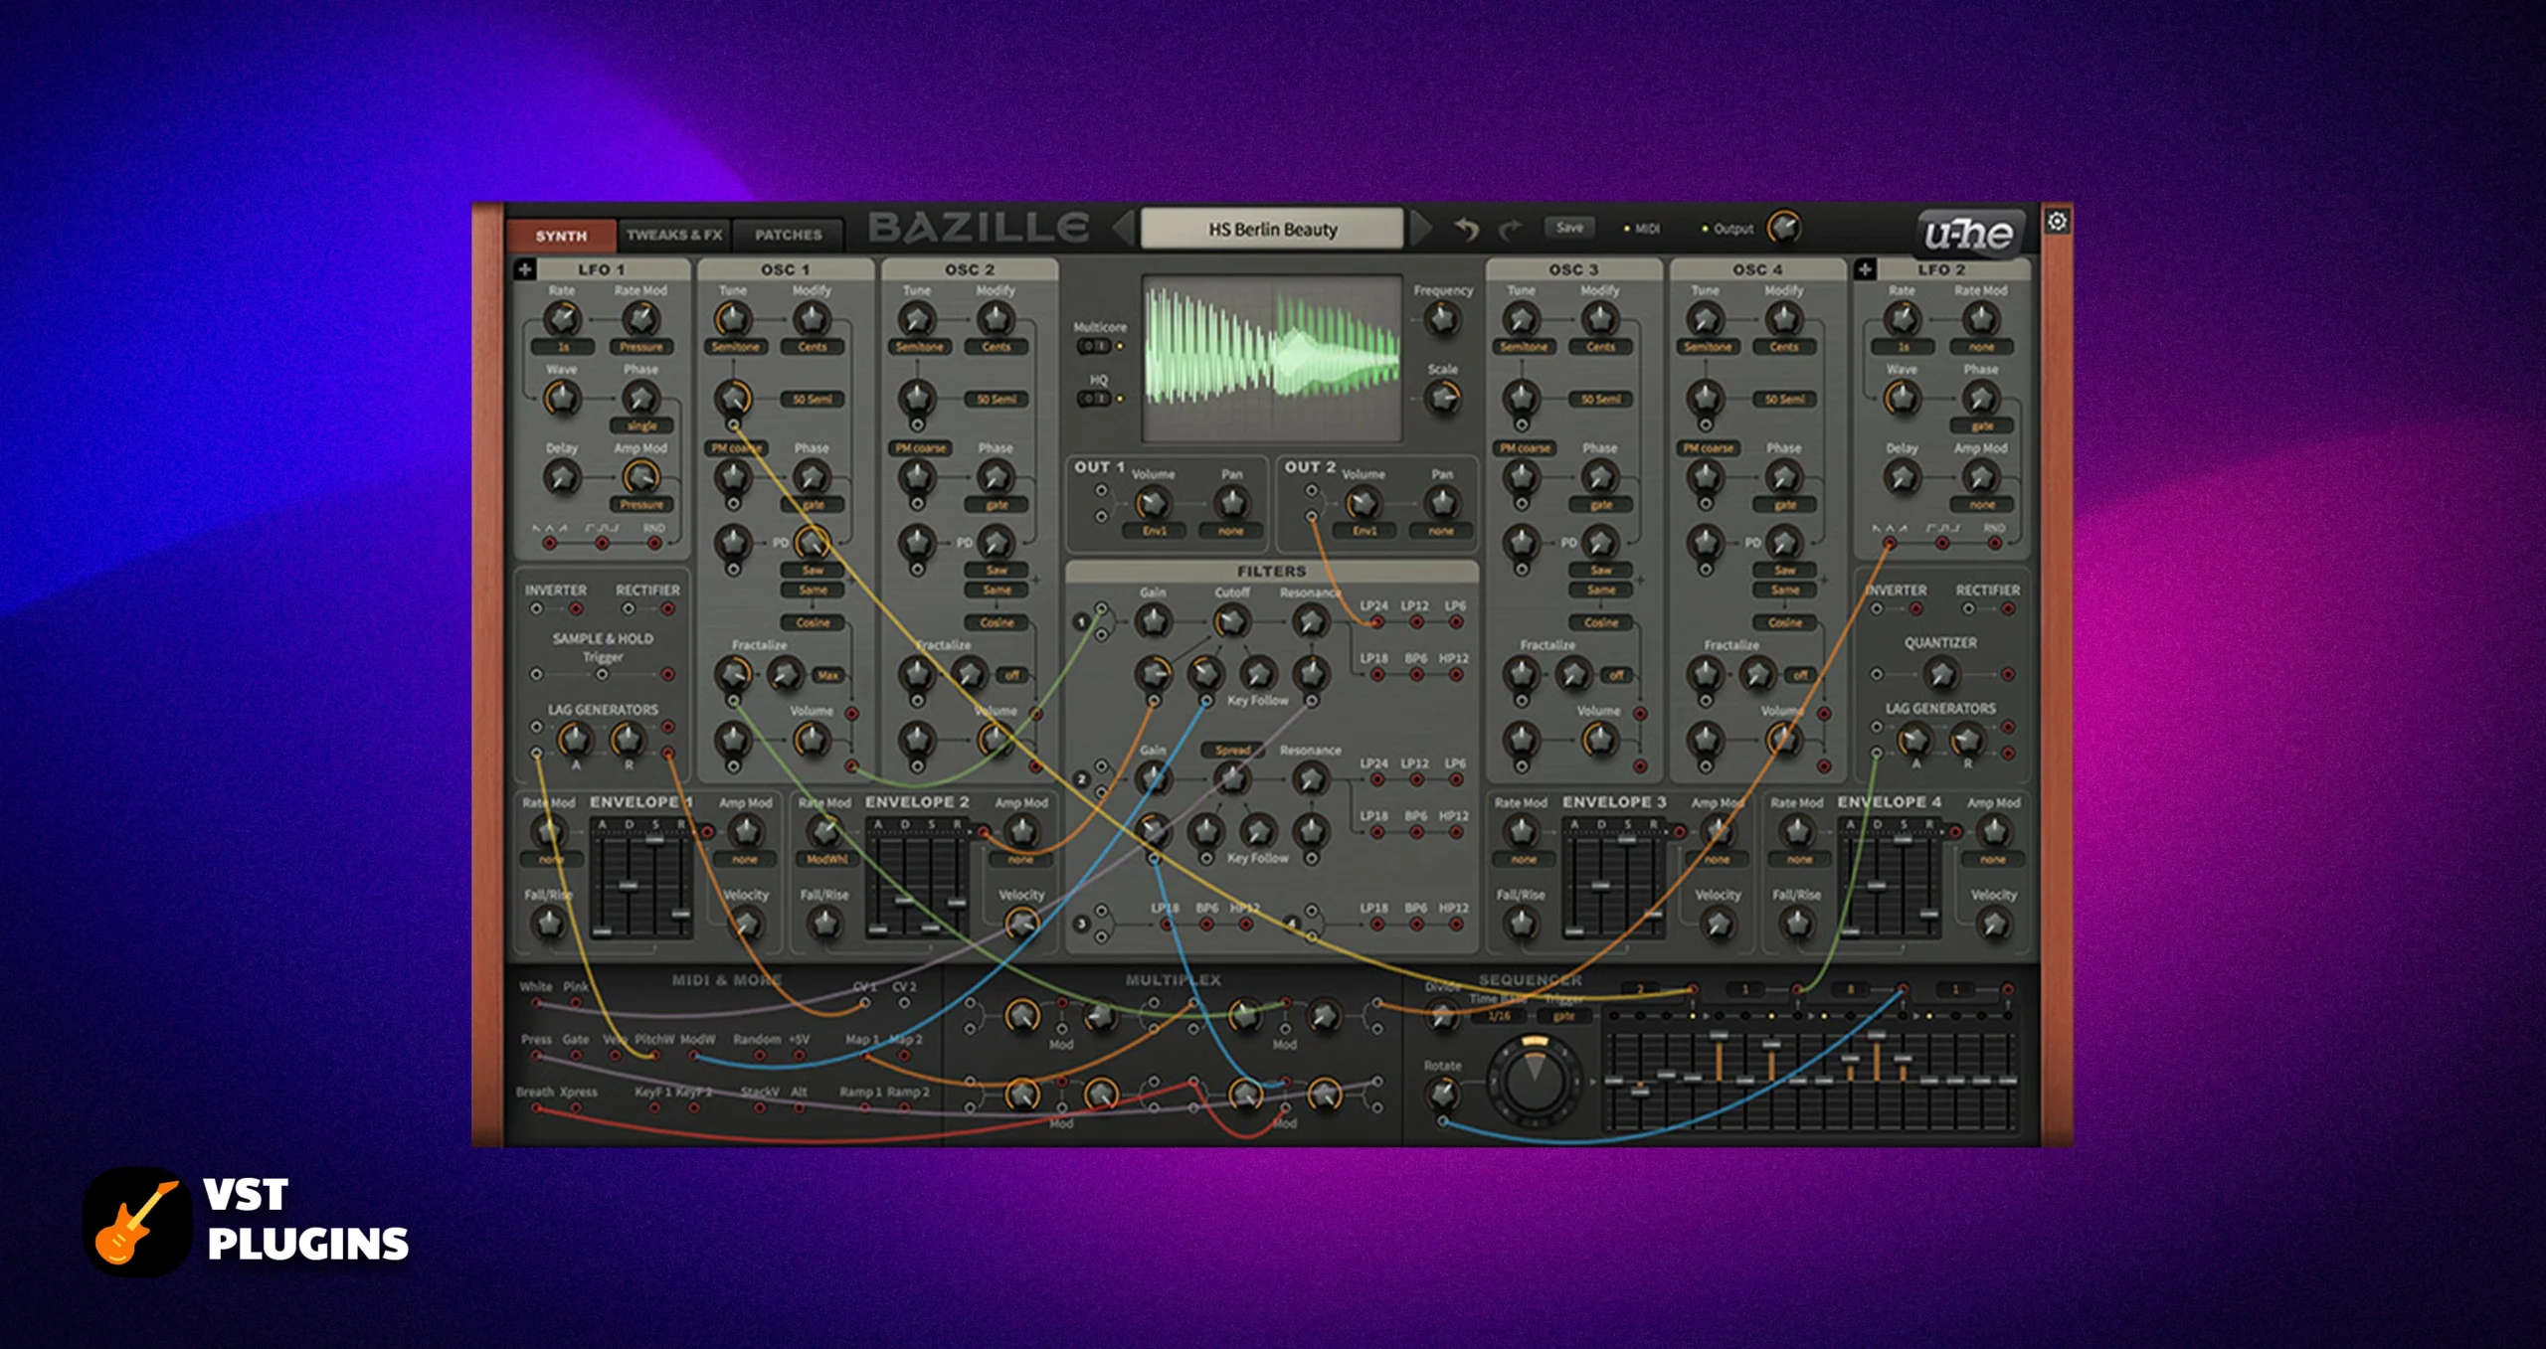Image resolution: width=2546 pixels, height=1349 pixels.
Task: Open LFO 1 Phase 'single' selector
Action: (641, 425)
